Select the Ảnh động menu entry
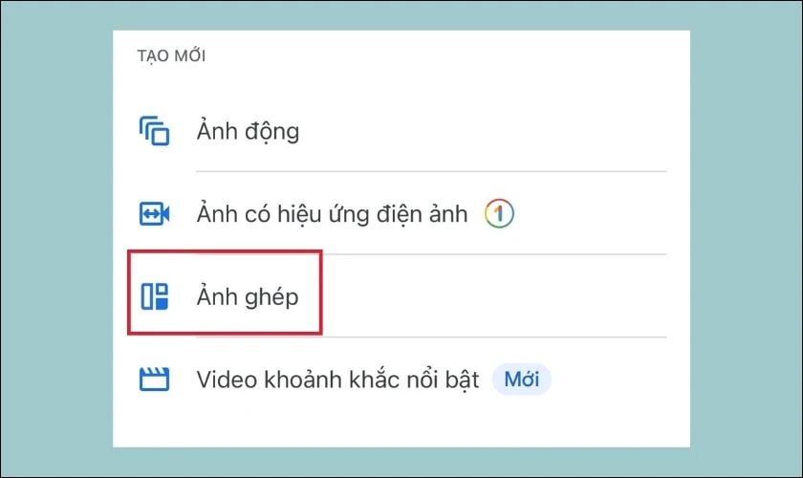The image size is (803, 478). pos(401,131)
